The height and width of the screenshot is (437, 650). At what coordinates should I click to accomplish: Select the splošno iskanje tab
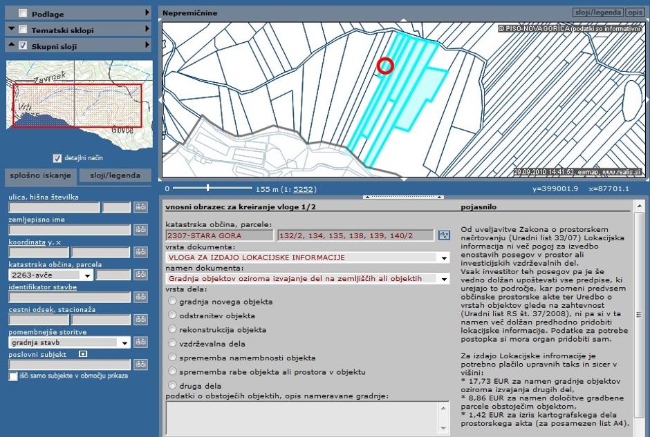[40, 175]
